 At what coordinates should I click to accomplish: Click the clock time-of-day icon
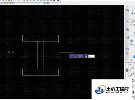(x=131, y=44)
